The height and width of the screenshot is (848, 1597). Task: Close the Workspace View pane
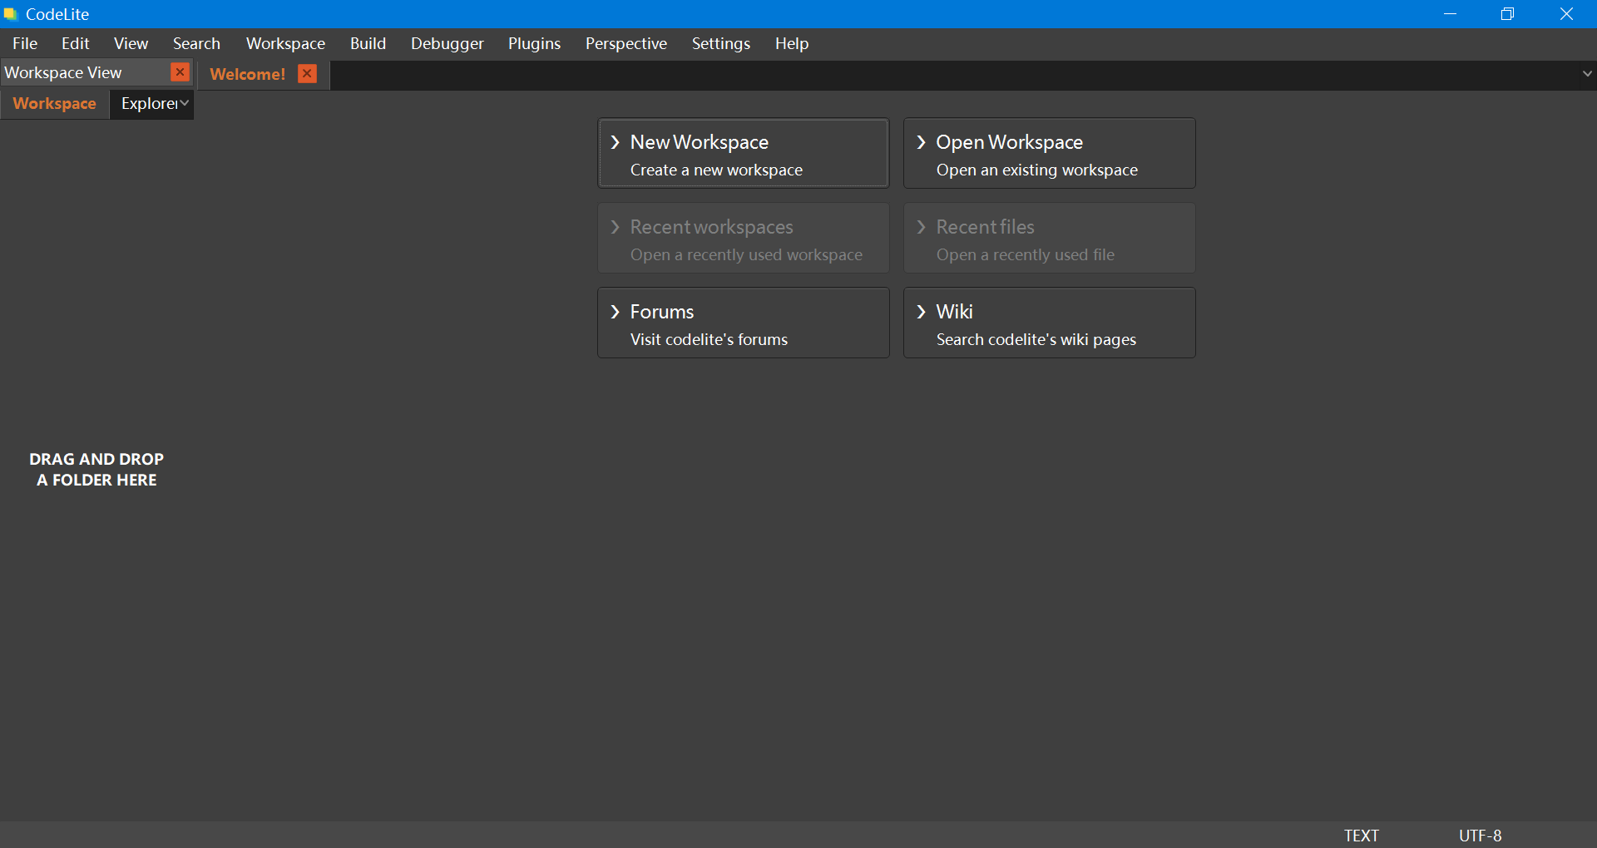pyautogui.click(x=180, y=72)
